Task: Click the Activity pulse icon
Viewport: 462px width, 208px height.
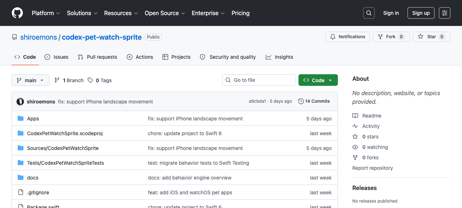Action: pyautogui.click(x=355, y=126)
